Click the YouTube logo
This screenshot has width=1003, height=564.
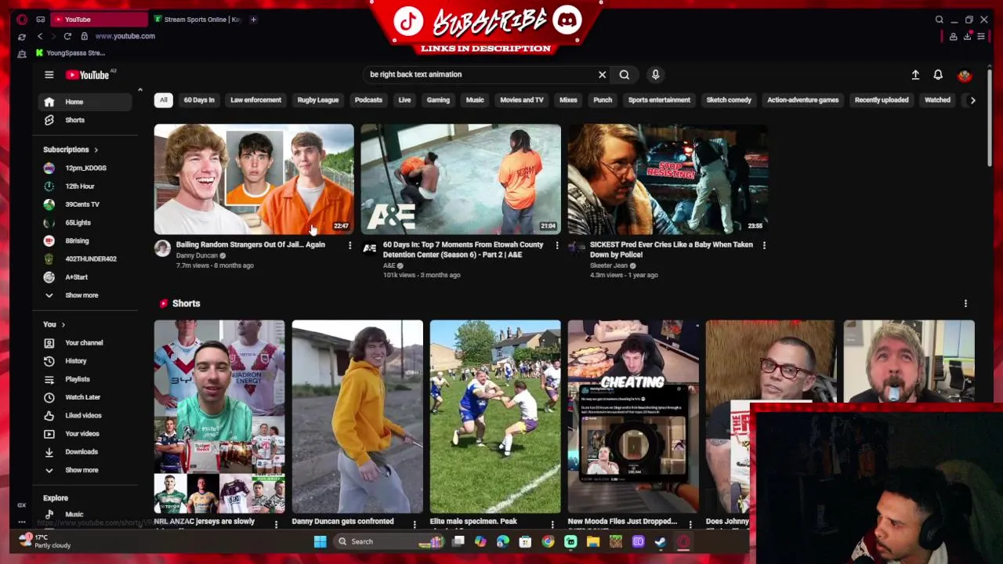(x=89, y=75)
